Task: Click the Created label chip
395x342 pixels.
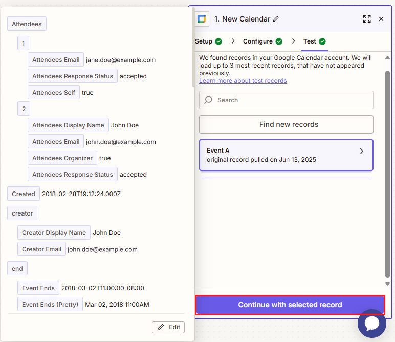Action: 24,194
